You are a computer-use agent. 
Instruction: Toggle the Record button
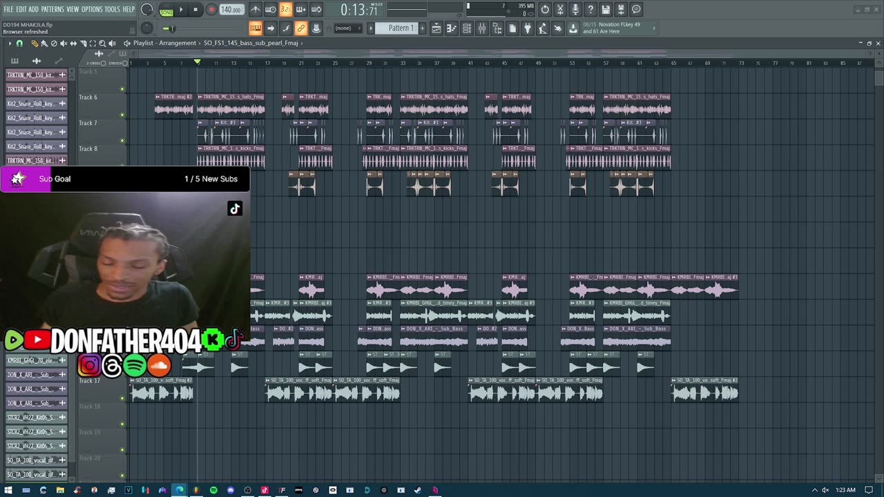pyautogui.click(x=211, y=10)
